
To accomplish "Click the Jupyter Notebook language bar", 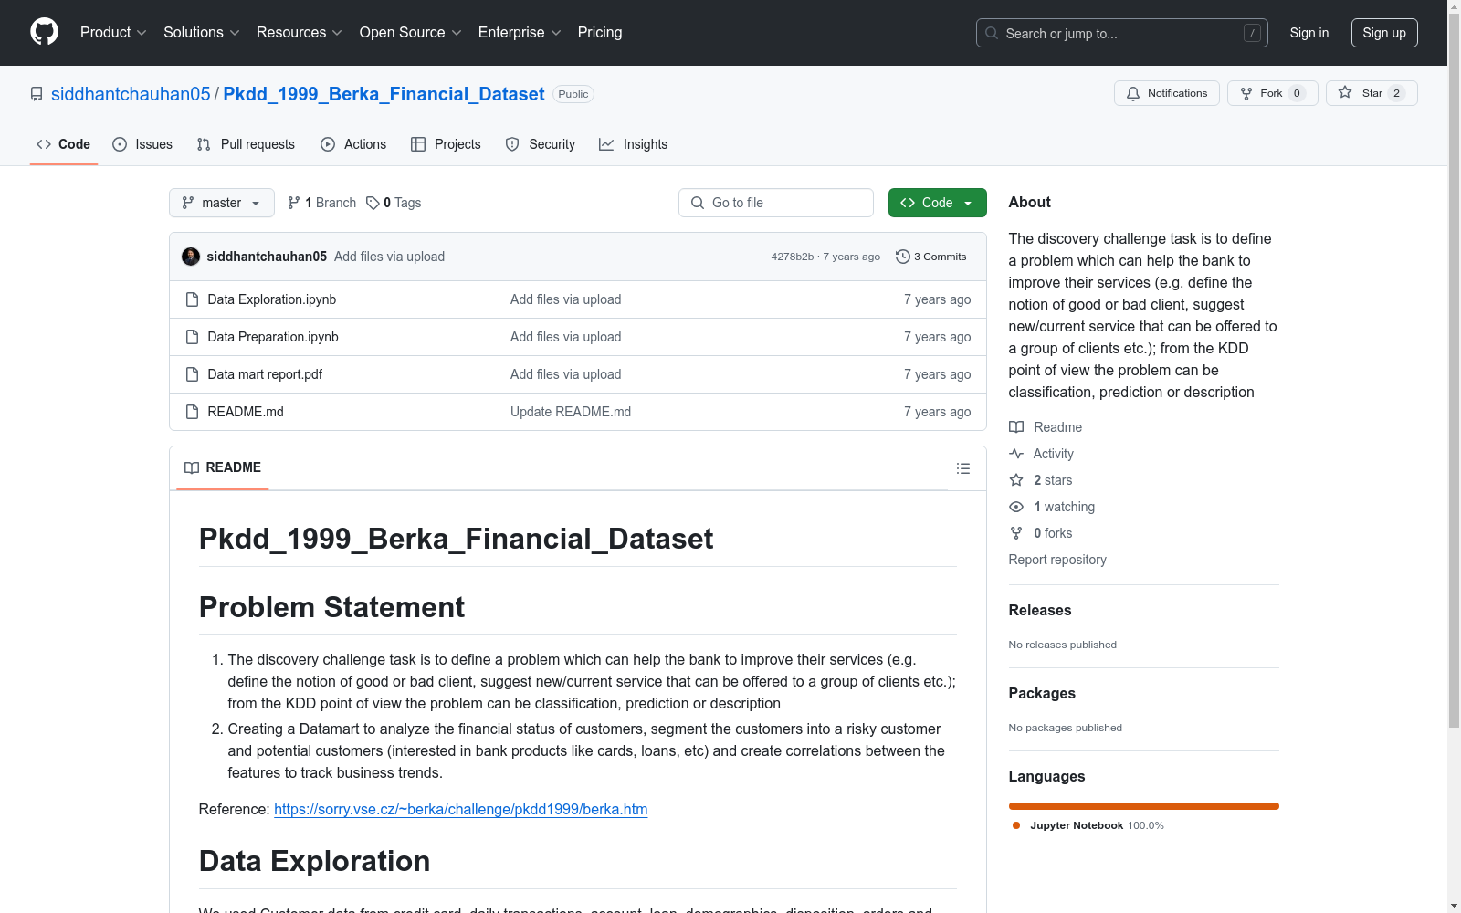I will 1144,806.
